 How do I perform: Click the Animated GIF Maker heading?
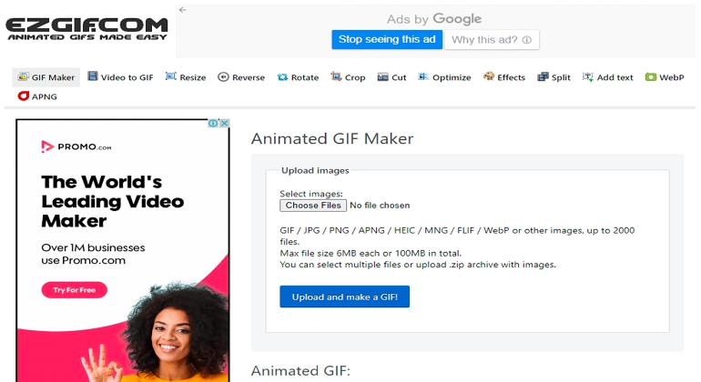pos(332,138)
